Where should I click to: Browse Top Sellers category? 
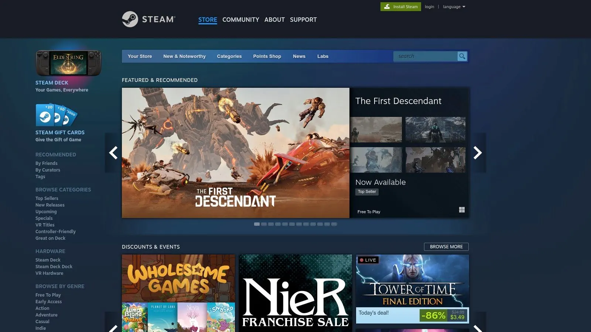pos(47,198)
